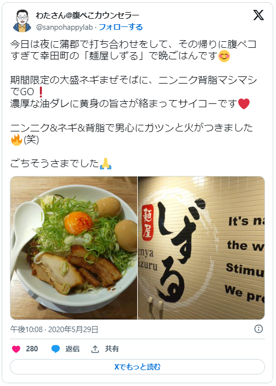The height and width of the screenshot is (386, 276).
Task: Open the tweet info circle icon
Action: pos(258,329)
